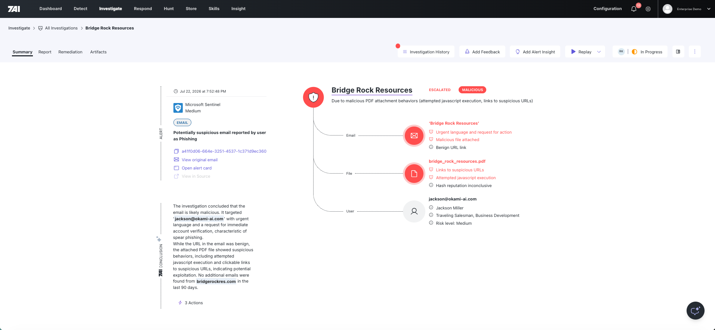Open Investigation History
The width and height of the screenshot is (715, 330).
click(426, 52)
